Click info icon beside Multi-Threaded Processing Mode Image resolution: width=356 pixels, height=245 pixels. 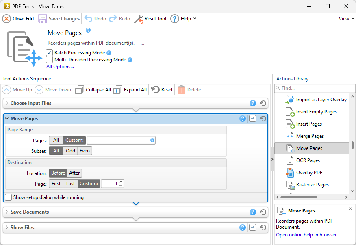pyautogui.click(x=130, y=60)
